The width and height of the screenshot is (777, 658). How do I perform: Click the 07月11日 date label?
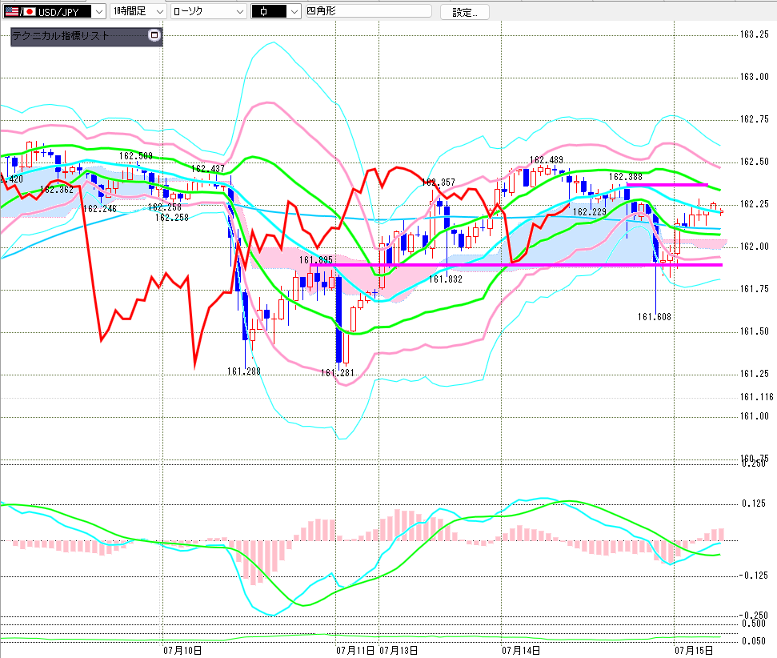[x=355, y=651]
